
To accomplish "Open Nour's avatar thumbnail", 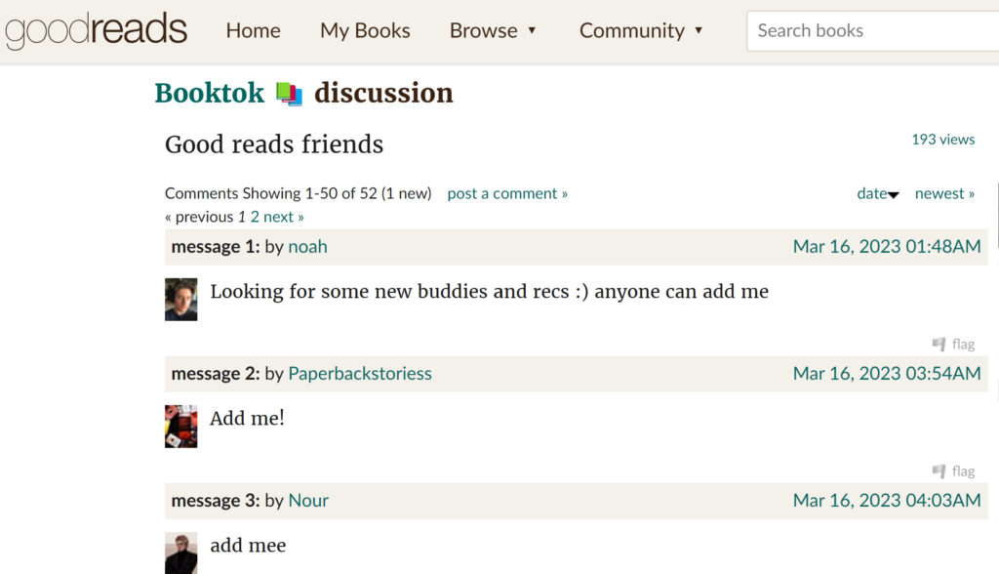I will [x=180, y=553].
